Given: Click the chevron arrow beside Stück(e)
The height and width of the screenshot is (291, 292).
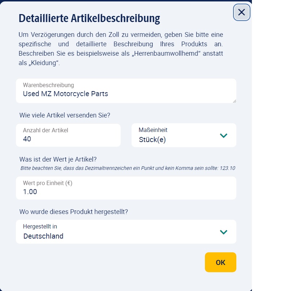Looking at the screenshot, I should click(224, 136).
